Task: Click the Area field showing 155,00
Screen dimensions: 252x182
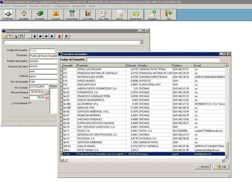Action: point(37,98)
